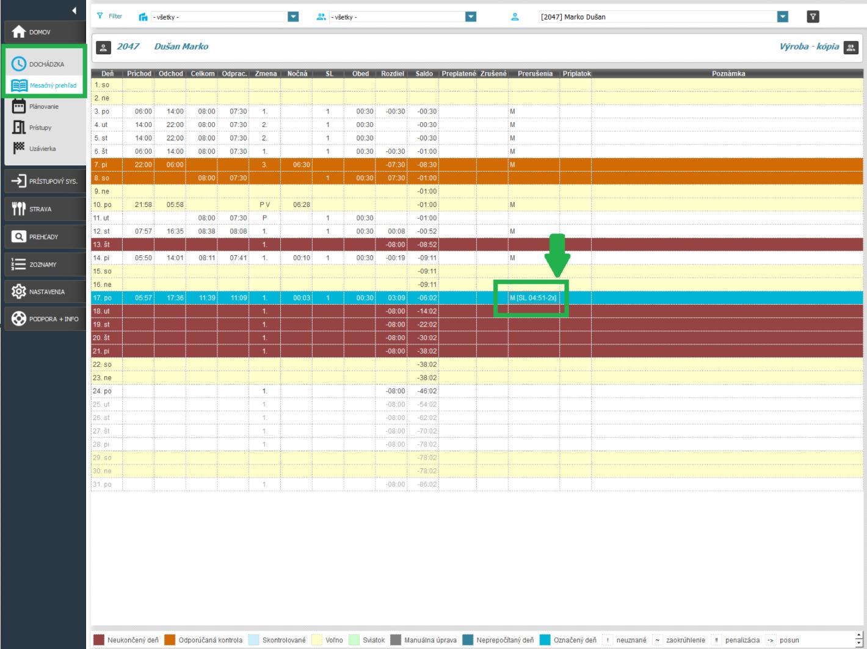Collapse the left sidebar with arrow
The width and height of the screenshot is (867, 649).
tap(74, 10)
